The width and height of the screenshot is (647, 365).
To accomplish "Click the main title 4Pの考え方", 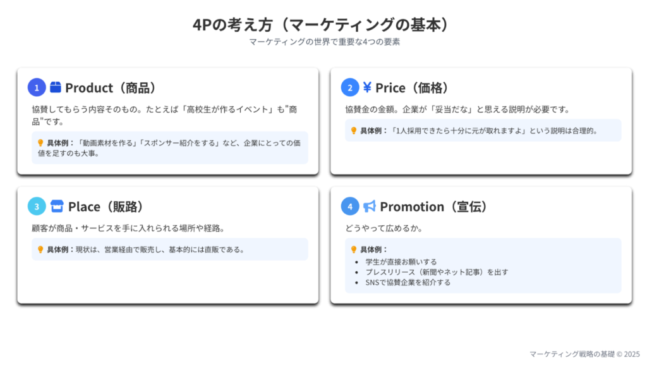I will pyautogui.click(x=323, y=25).
